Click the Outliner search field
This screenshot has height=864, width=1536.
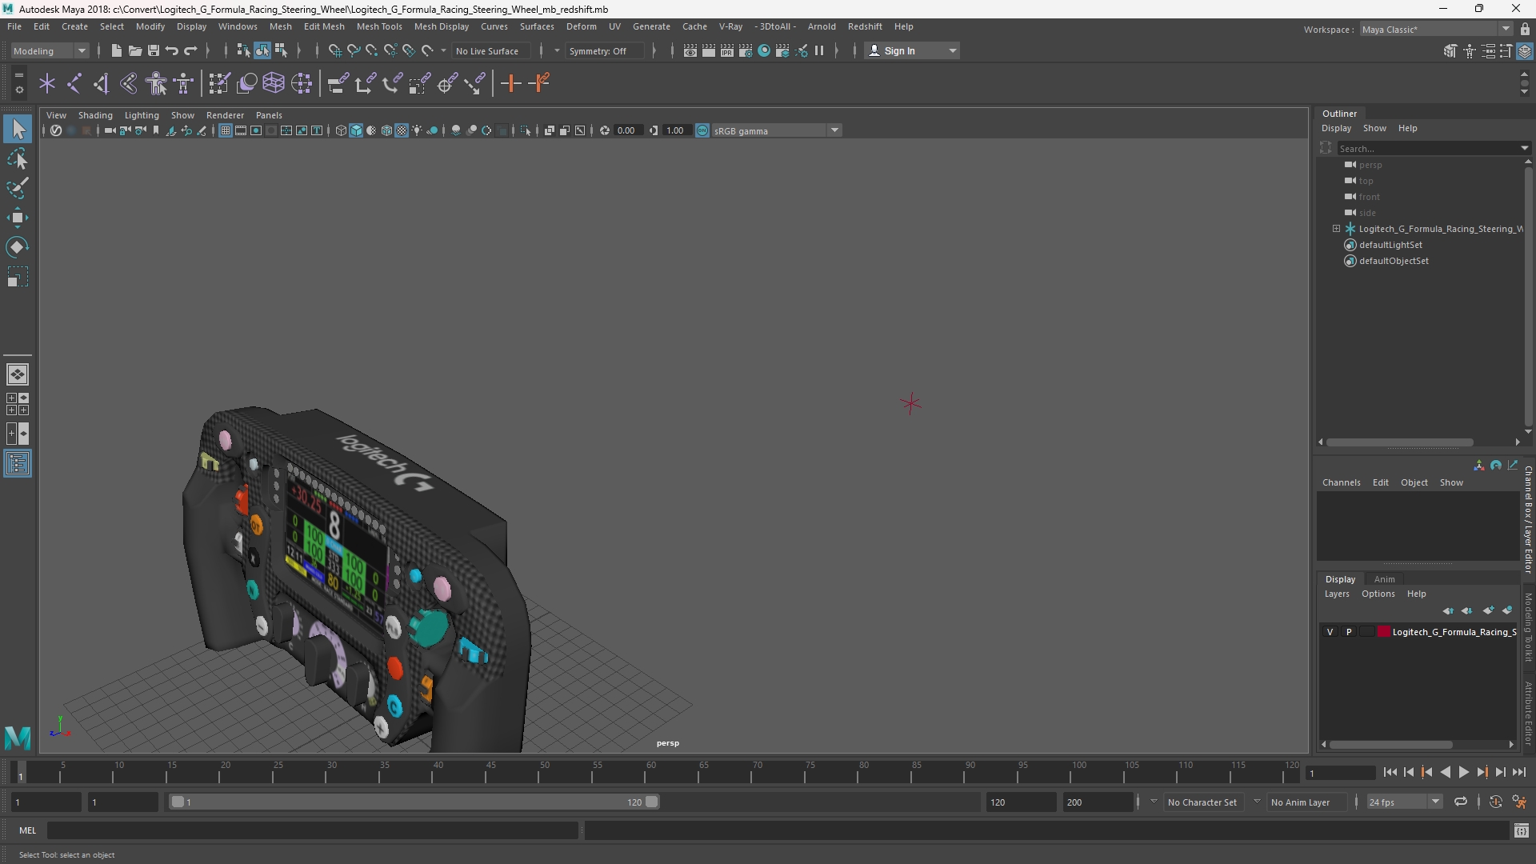[x=1428, y=148]
